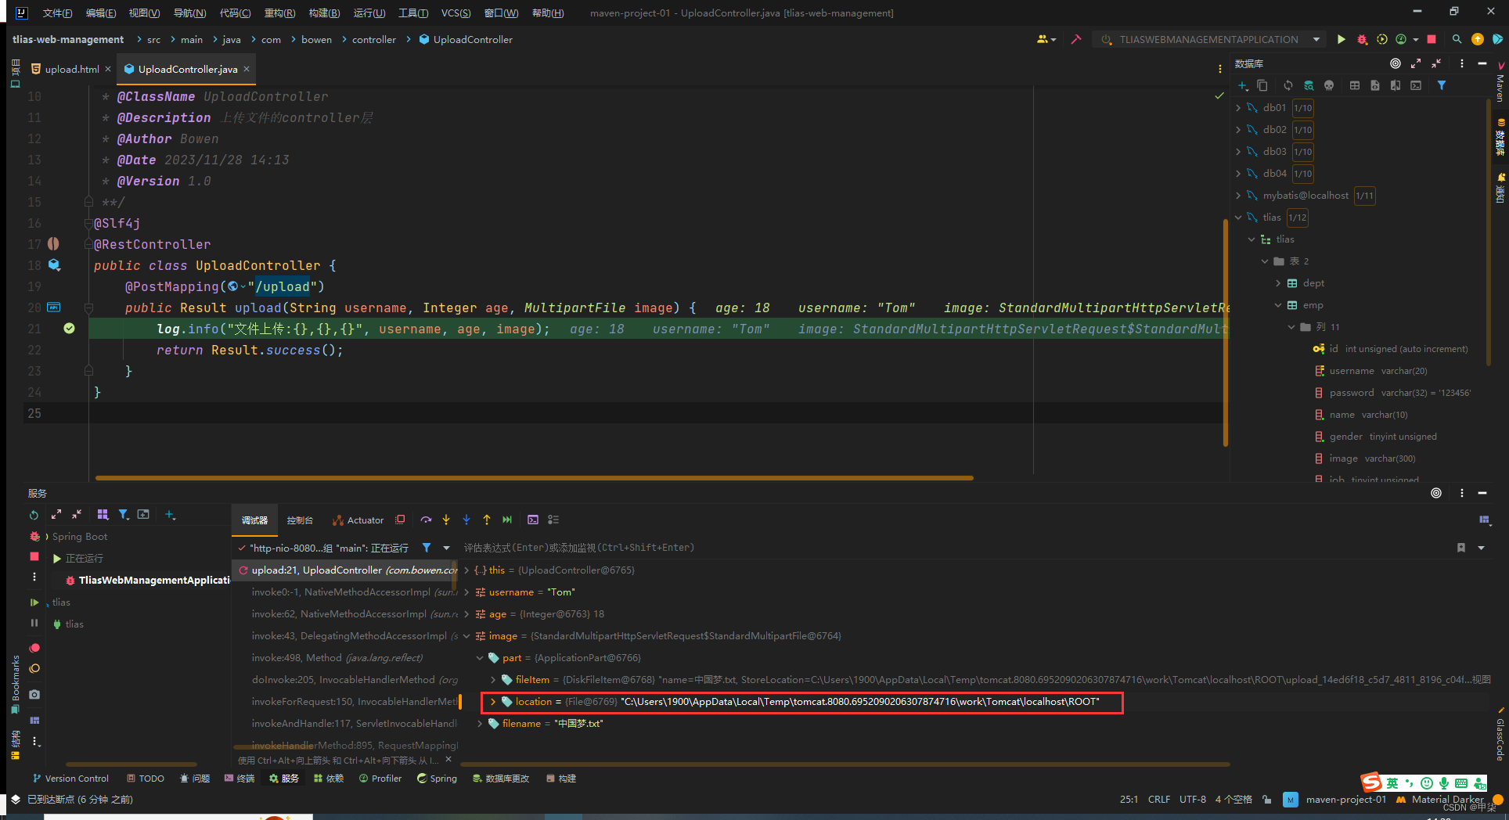Rerun services with the refresh icon
The height and width of the screenshot is (820, 1509).
[x=34, y=515]
